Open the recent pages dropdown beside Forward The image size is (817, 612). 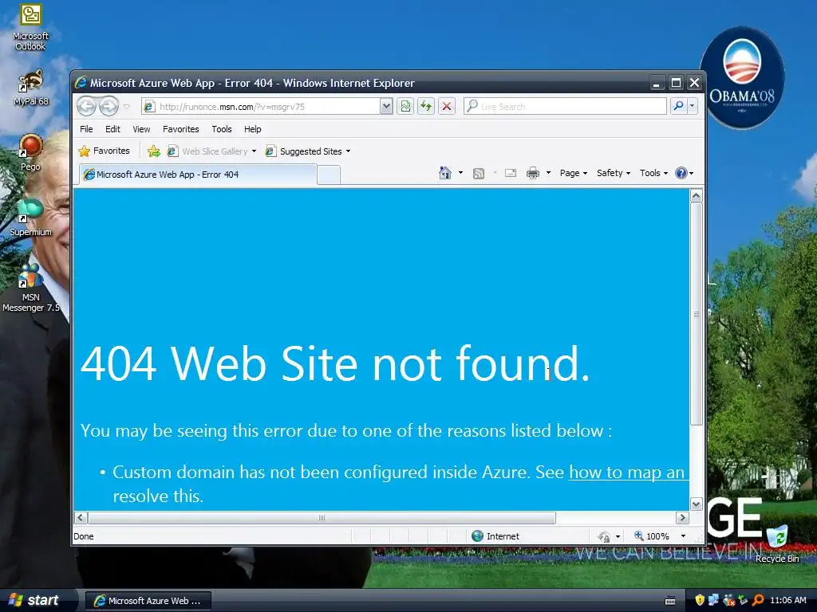(126, 107)
